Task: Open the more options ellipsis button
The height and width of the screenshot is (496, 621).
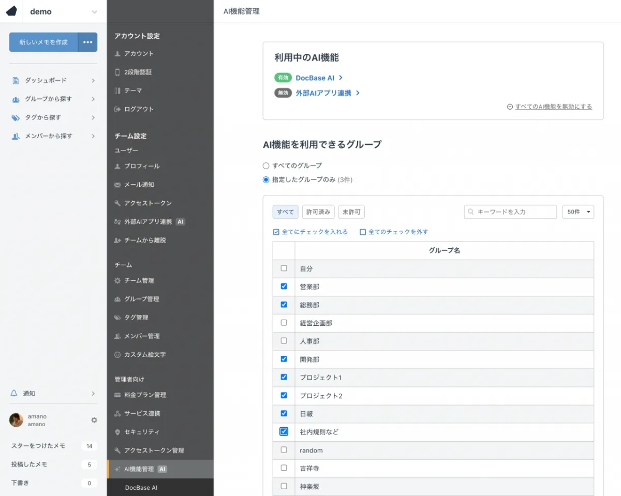Action: point(87,42)
